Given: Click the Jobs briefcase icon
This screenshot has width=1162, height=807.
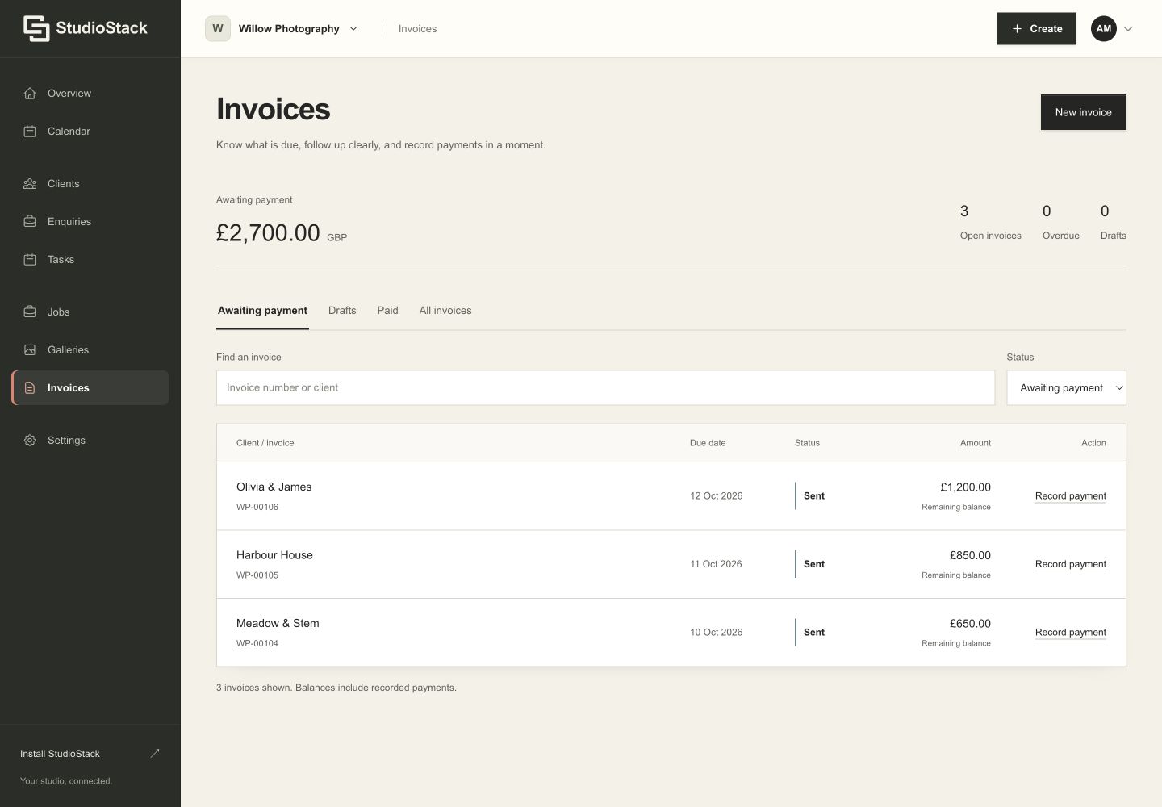Looking at the screenshot, I should tap(30, 312).
